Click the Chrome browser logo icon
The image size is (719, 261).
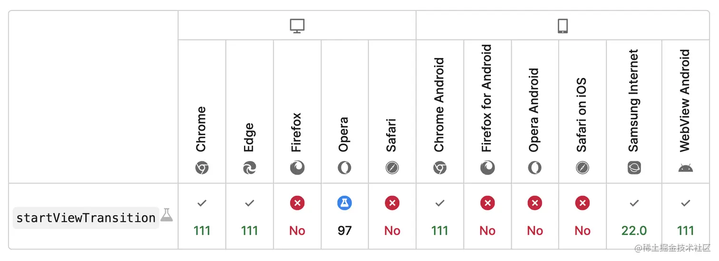coord(202,168)
